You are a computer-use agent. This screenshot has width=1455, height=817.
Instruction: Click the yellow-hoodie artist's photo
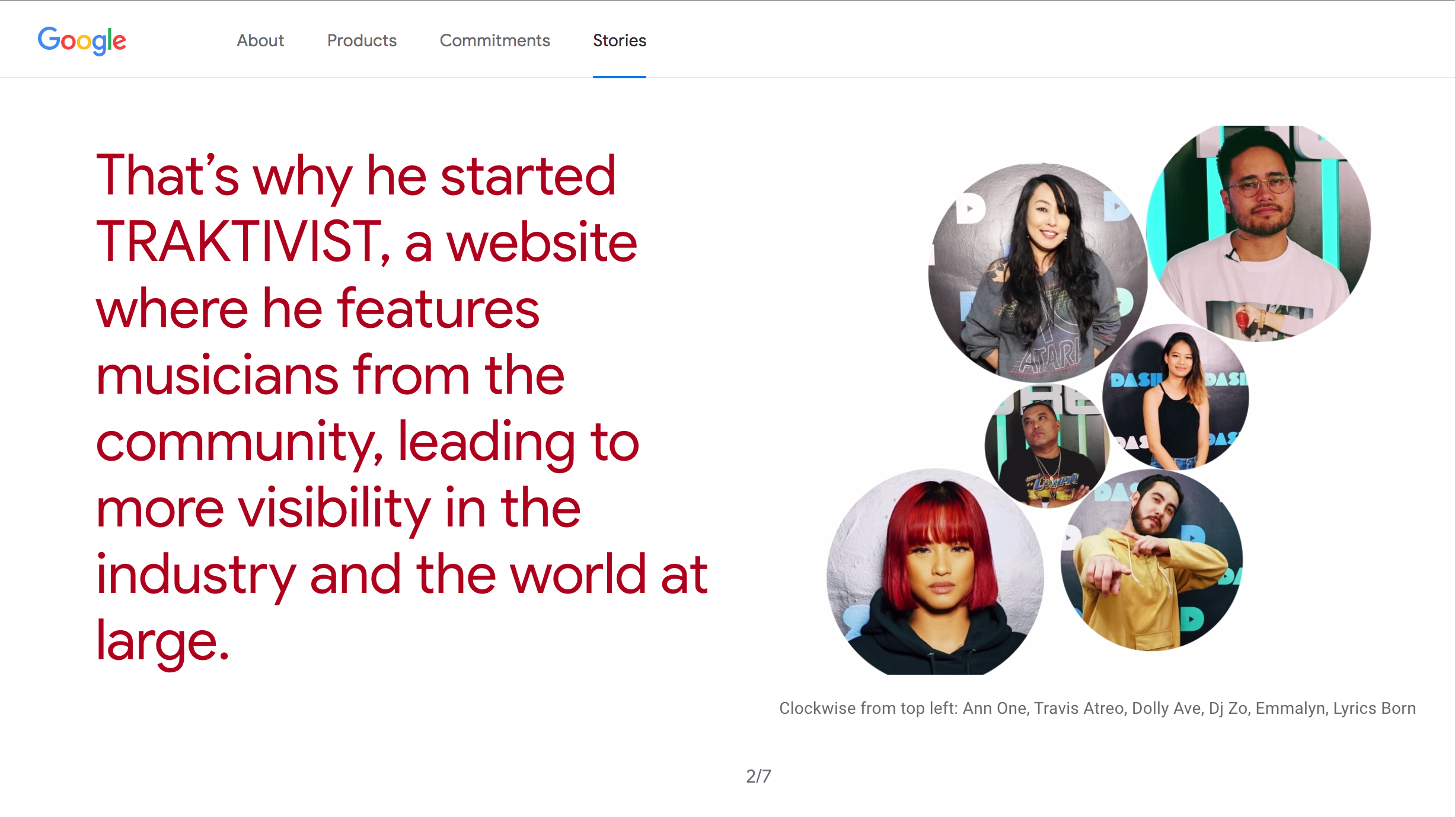point(1151,560)
